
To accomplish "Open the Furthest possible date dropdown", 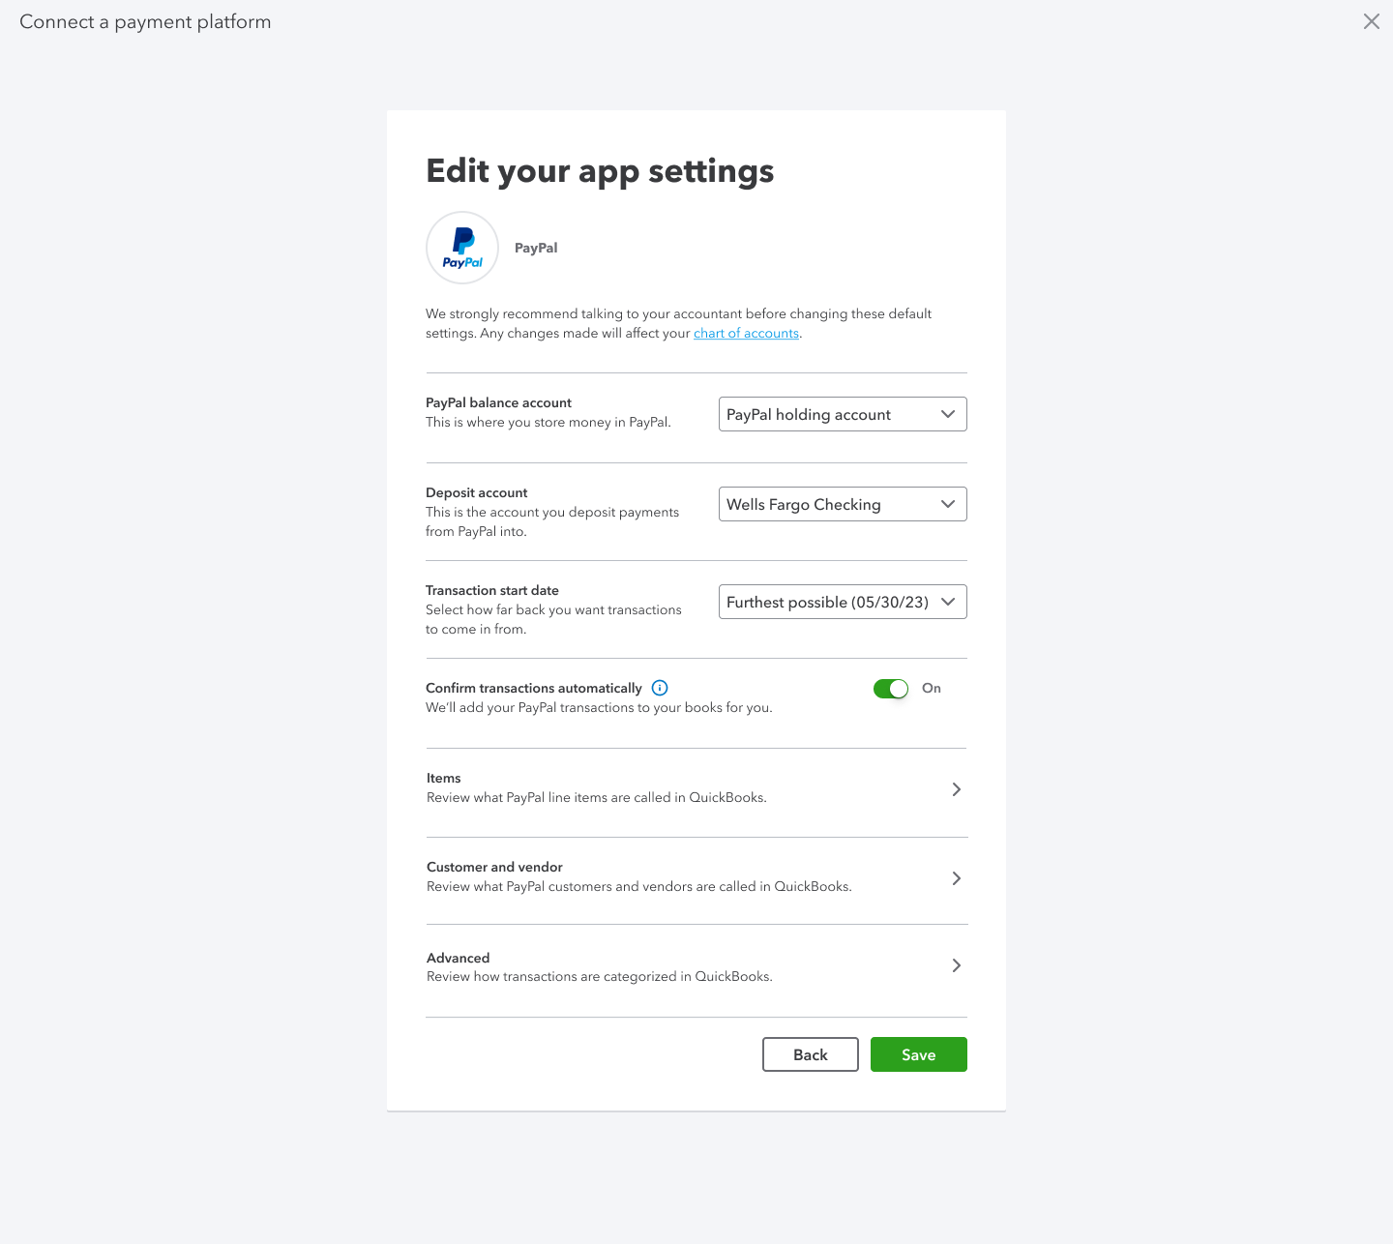I will [842, 602].
